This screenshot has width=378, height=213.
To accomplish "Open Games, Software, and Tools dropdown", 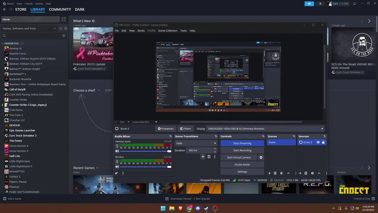I will (x=29, y=28).
